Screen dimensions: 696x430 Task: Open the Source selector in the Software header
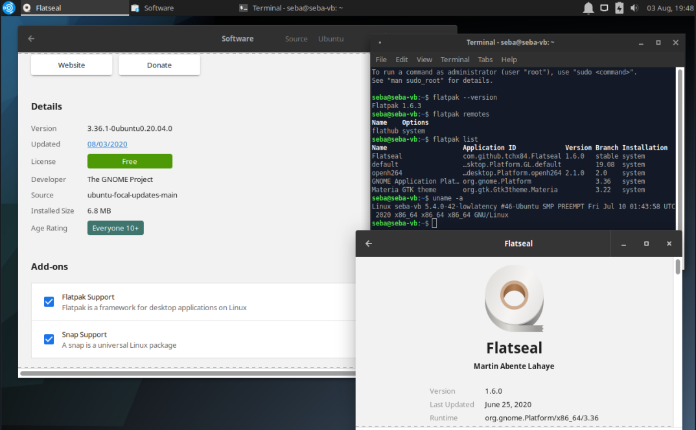296,39
